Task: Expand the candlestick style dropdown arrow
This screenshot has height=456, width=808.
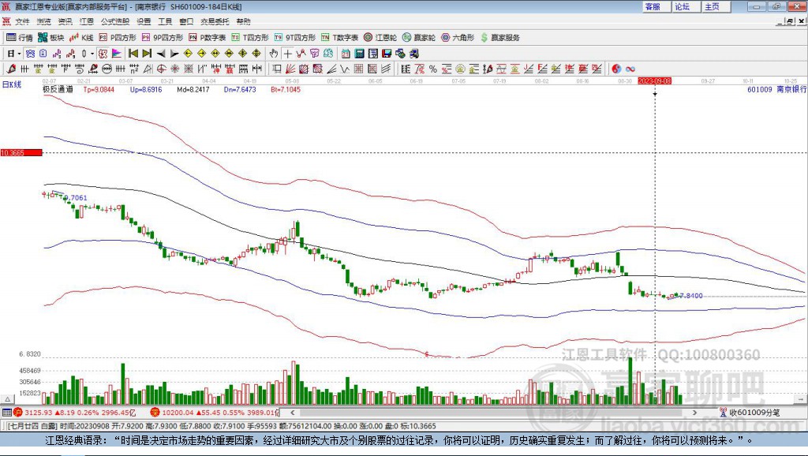Action: click(x=92, y=54)
